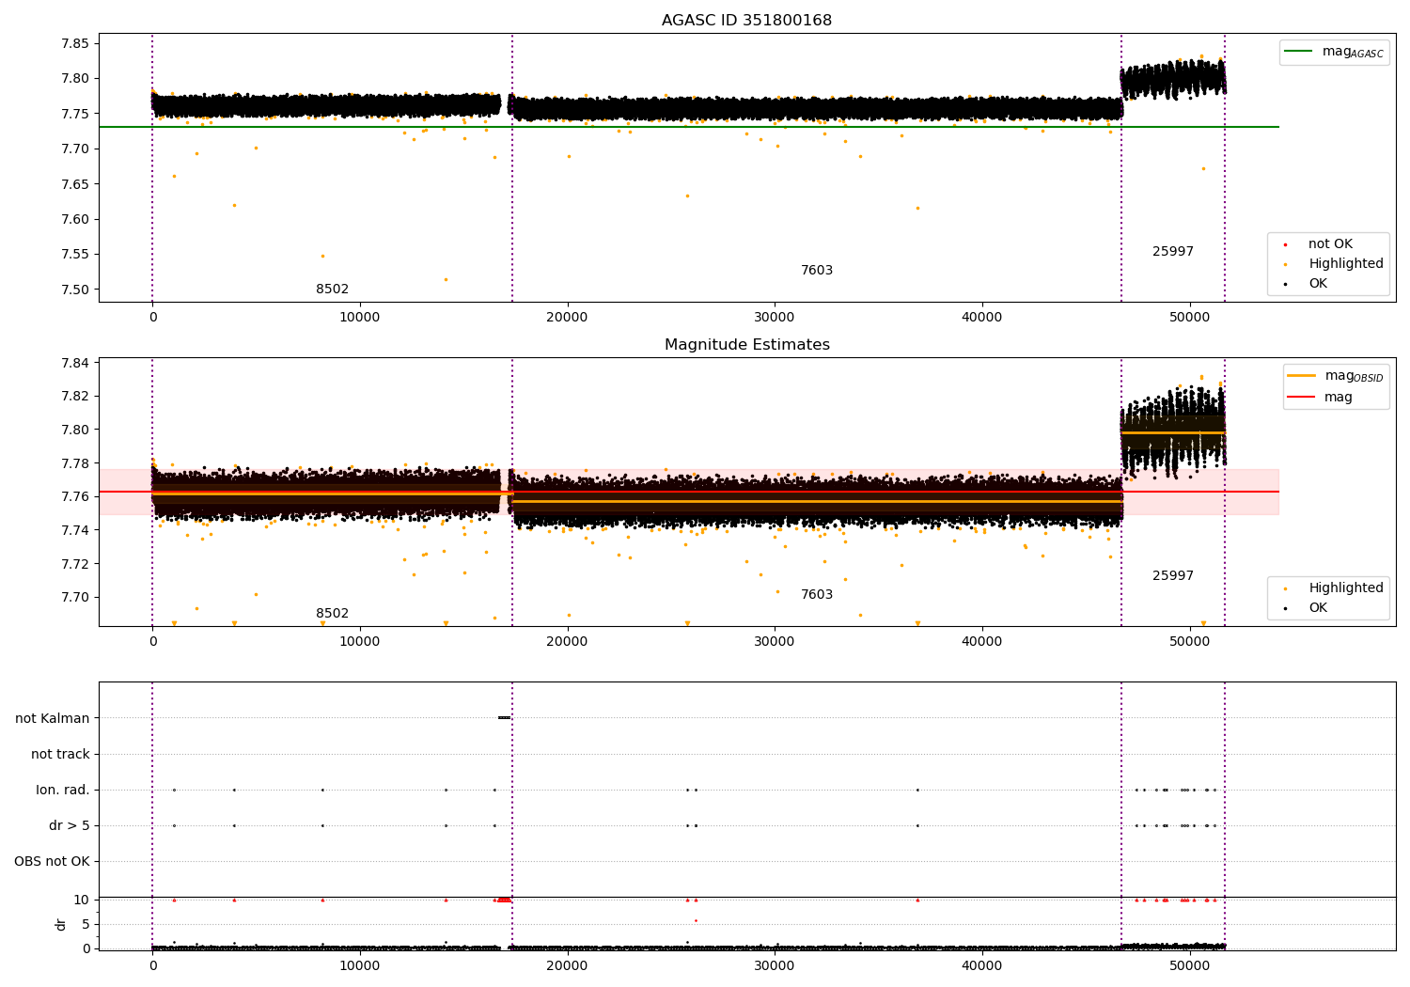This screenshot has width=1410, height=987.
Task: Select the 'not OK' legend label
Action: (1330, 244)
